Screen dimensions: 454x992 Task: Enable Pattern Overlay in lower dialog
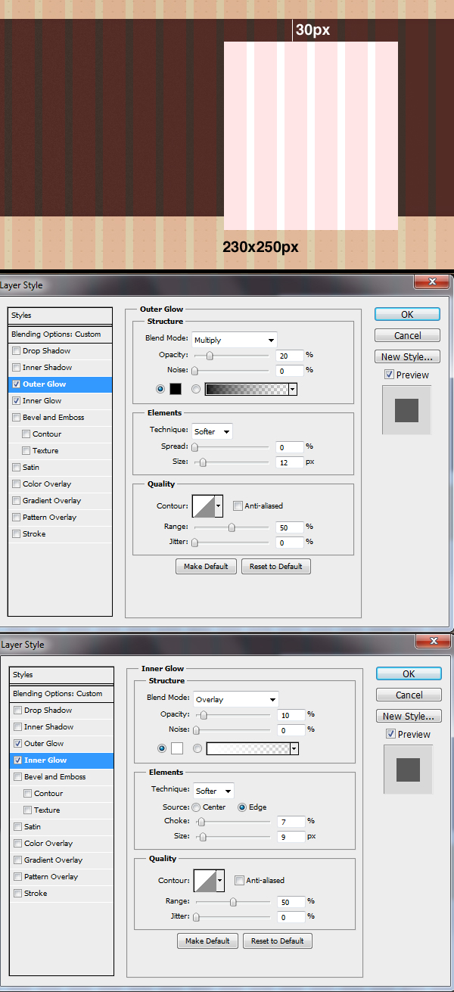point(18,877)
